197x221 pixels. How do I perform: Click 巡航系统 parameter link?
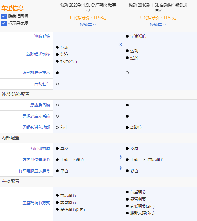pyautogui.click(x=42, y=37)
